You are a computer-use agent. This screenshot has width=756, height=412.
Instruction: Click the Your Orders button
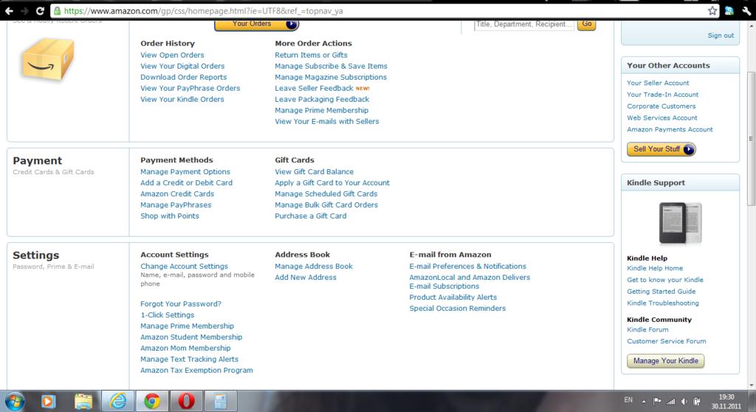[x=256, y=24]
